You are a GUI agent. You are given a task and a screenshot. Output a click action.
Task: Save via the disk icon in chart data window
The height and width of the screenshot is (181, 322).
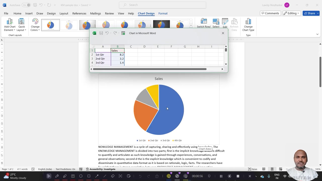pyautogui.click(x=101, y=33)
